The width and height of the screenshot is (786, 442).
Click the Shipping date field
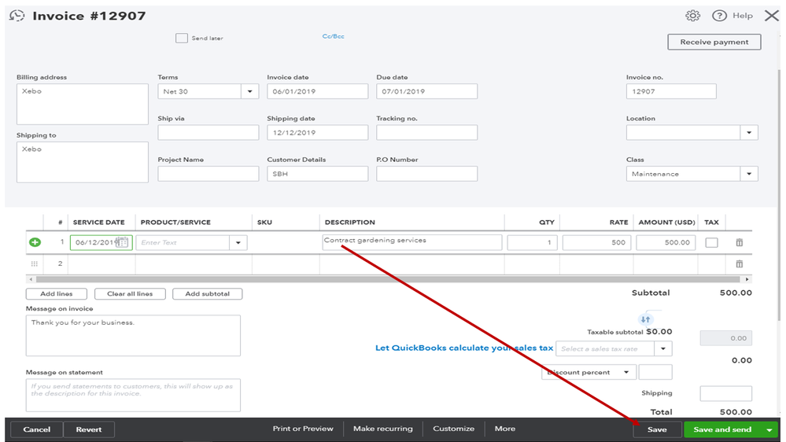[x=317, y=133]
